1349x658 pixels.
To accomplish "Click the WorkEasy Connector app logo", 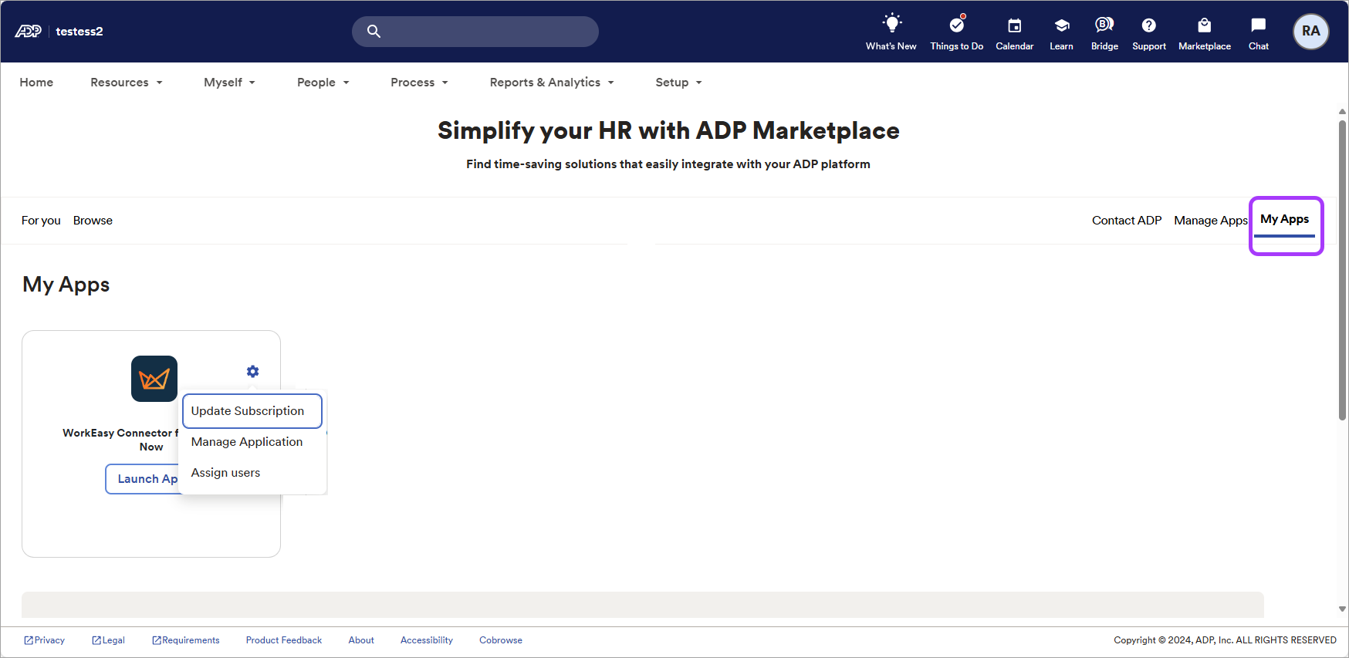I will 154,379.
